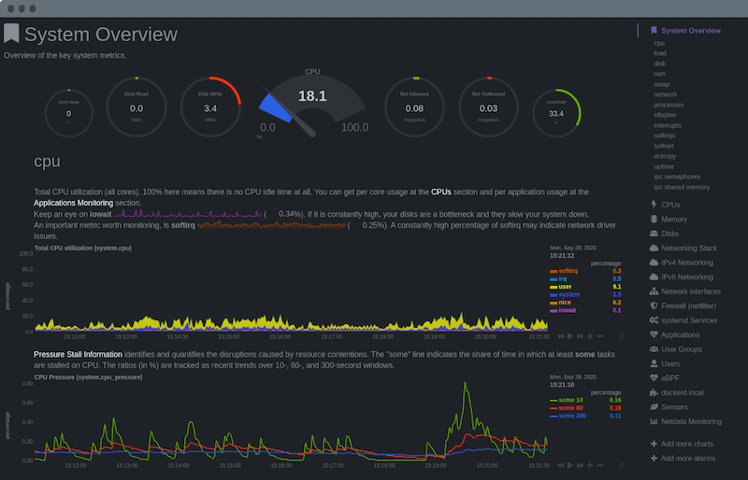Open Firewall (netfilter) shield icon
This screenshot has width=748, height=480.
pyautogui.click(x=654, y=305)
